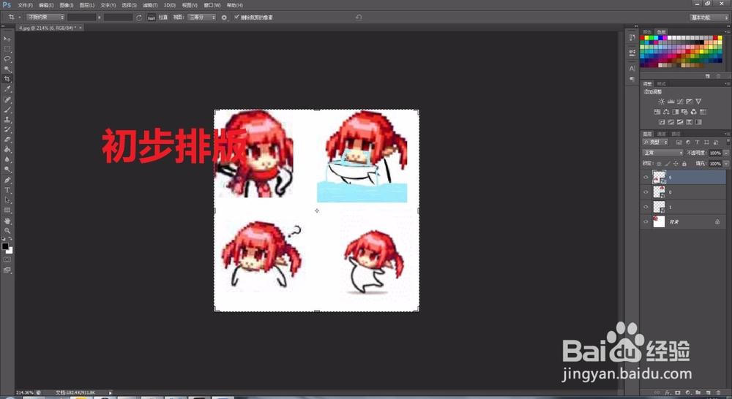Select the Move tool
732x399 pixels.
[x=7, y=39]
